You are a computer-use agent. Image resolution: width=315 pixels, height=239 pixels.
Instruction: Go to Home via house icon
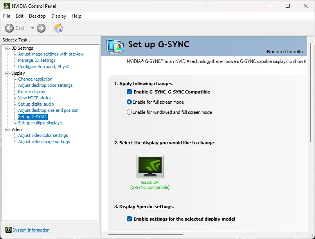click(59, 28)
